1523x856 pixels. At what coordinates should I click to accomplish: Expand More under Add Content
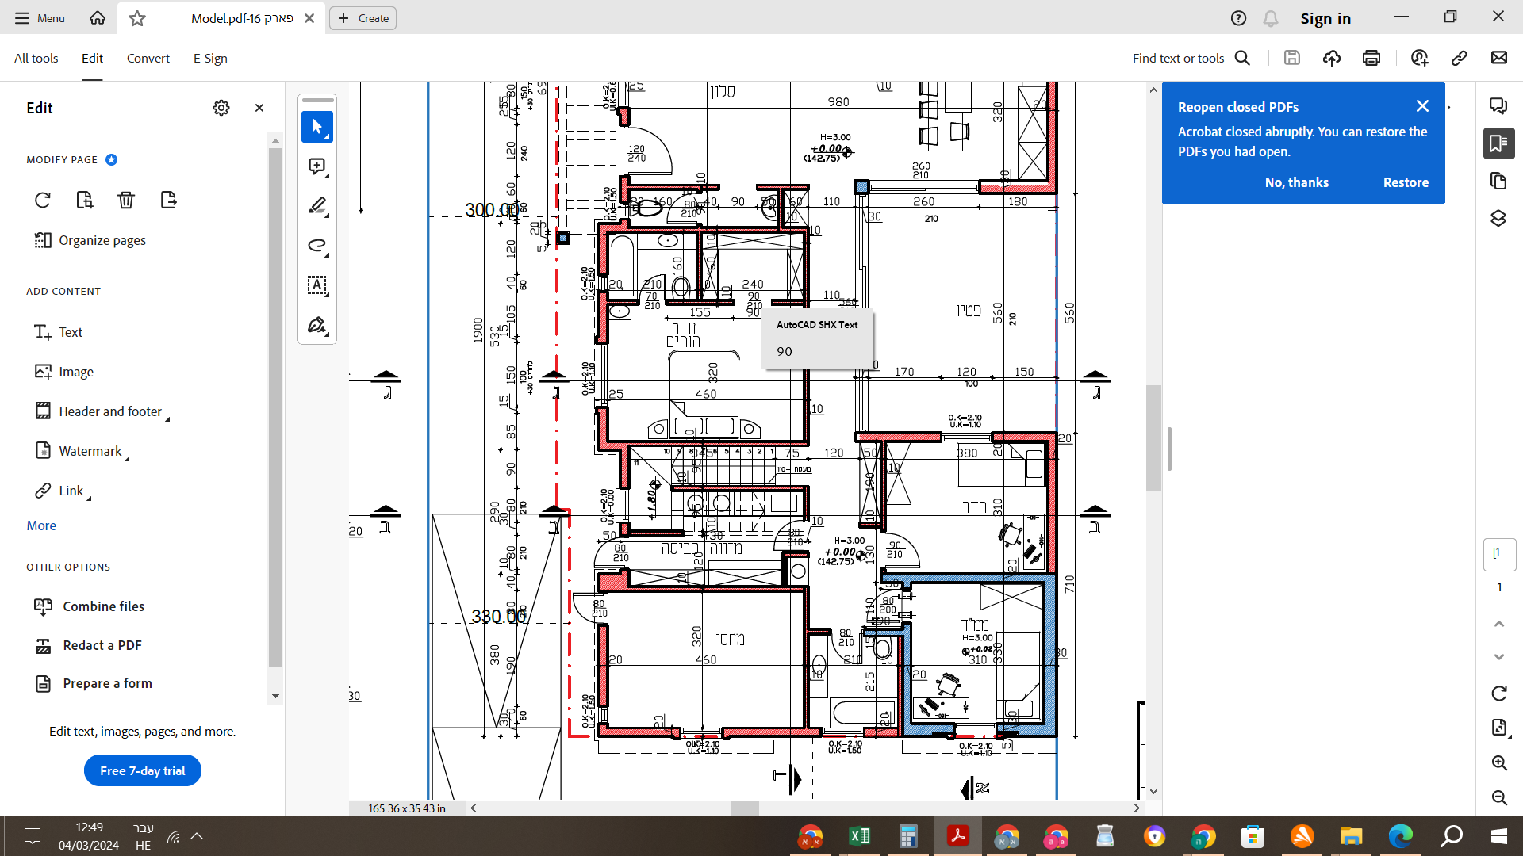coord(41,525)
